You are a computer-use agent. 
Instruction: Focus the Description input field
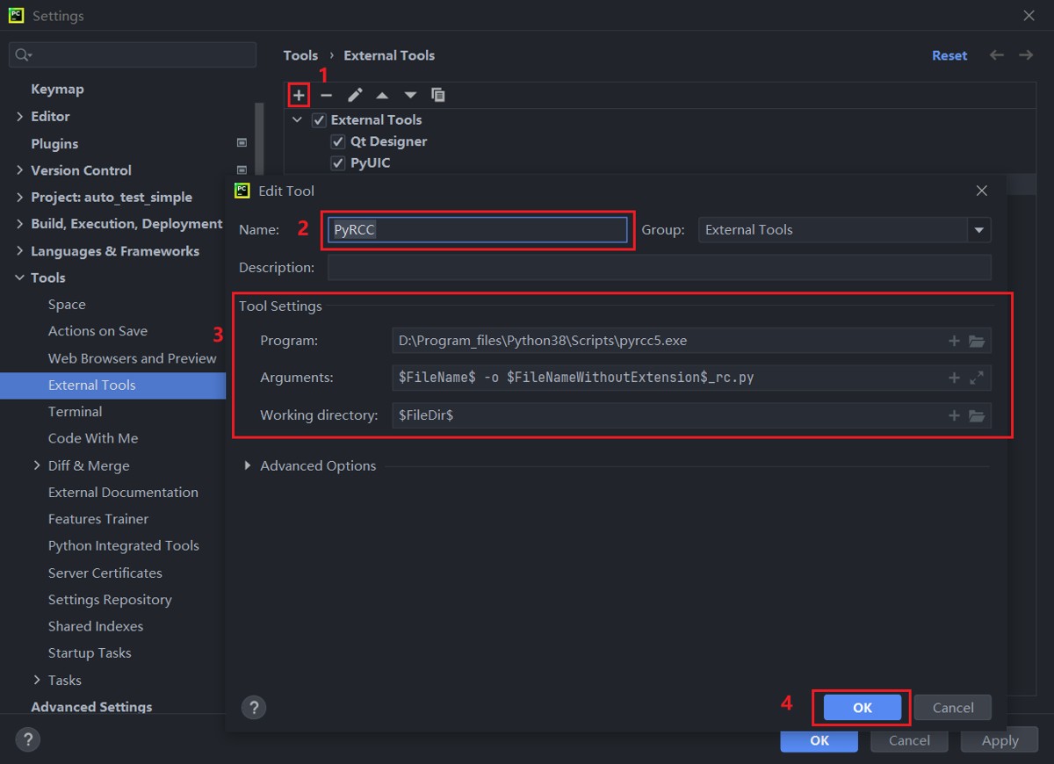[x=660, y=268]
